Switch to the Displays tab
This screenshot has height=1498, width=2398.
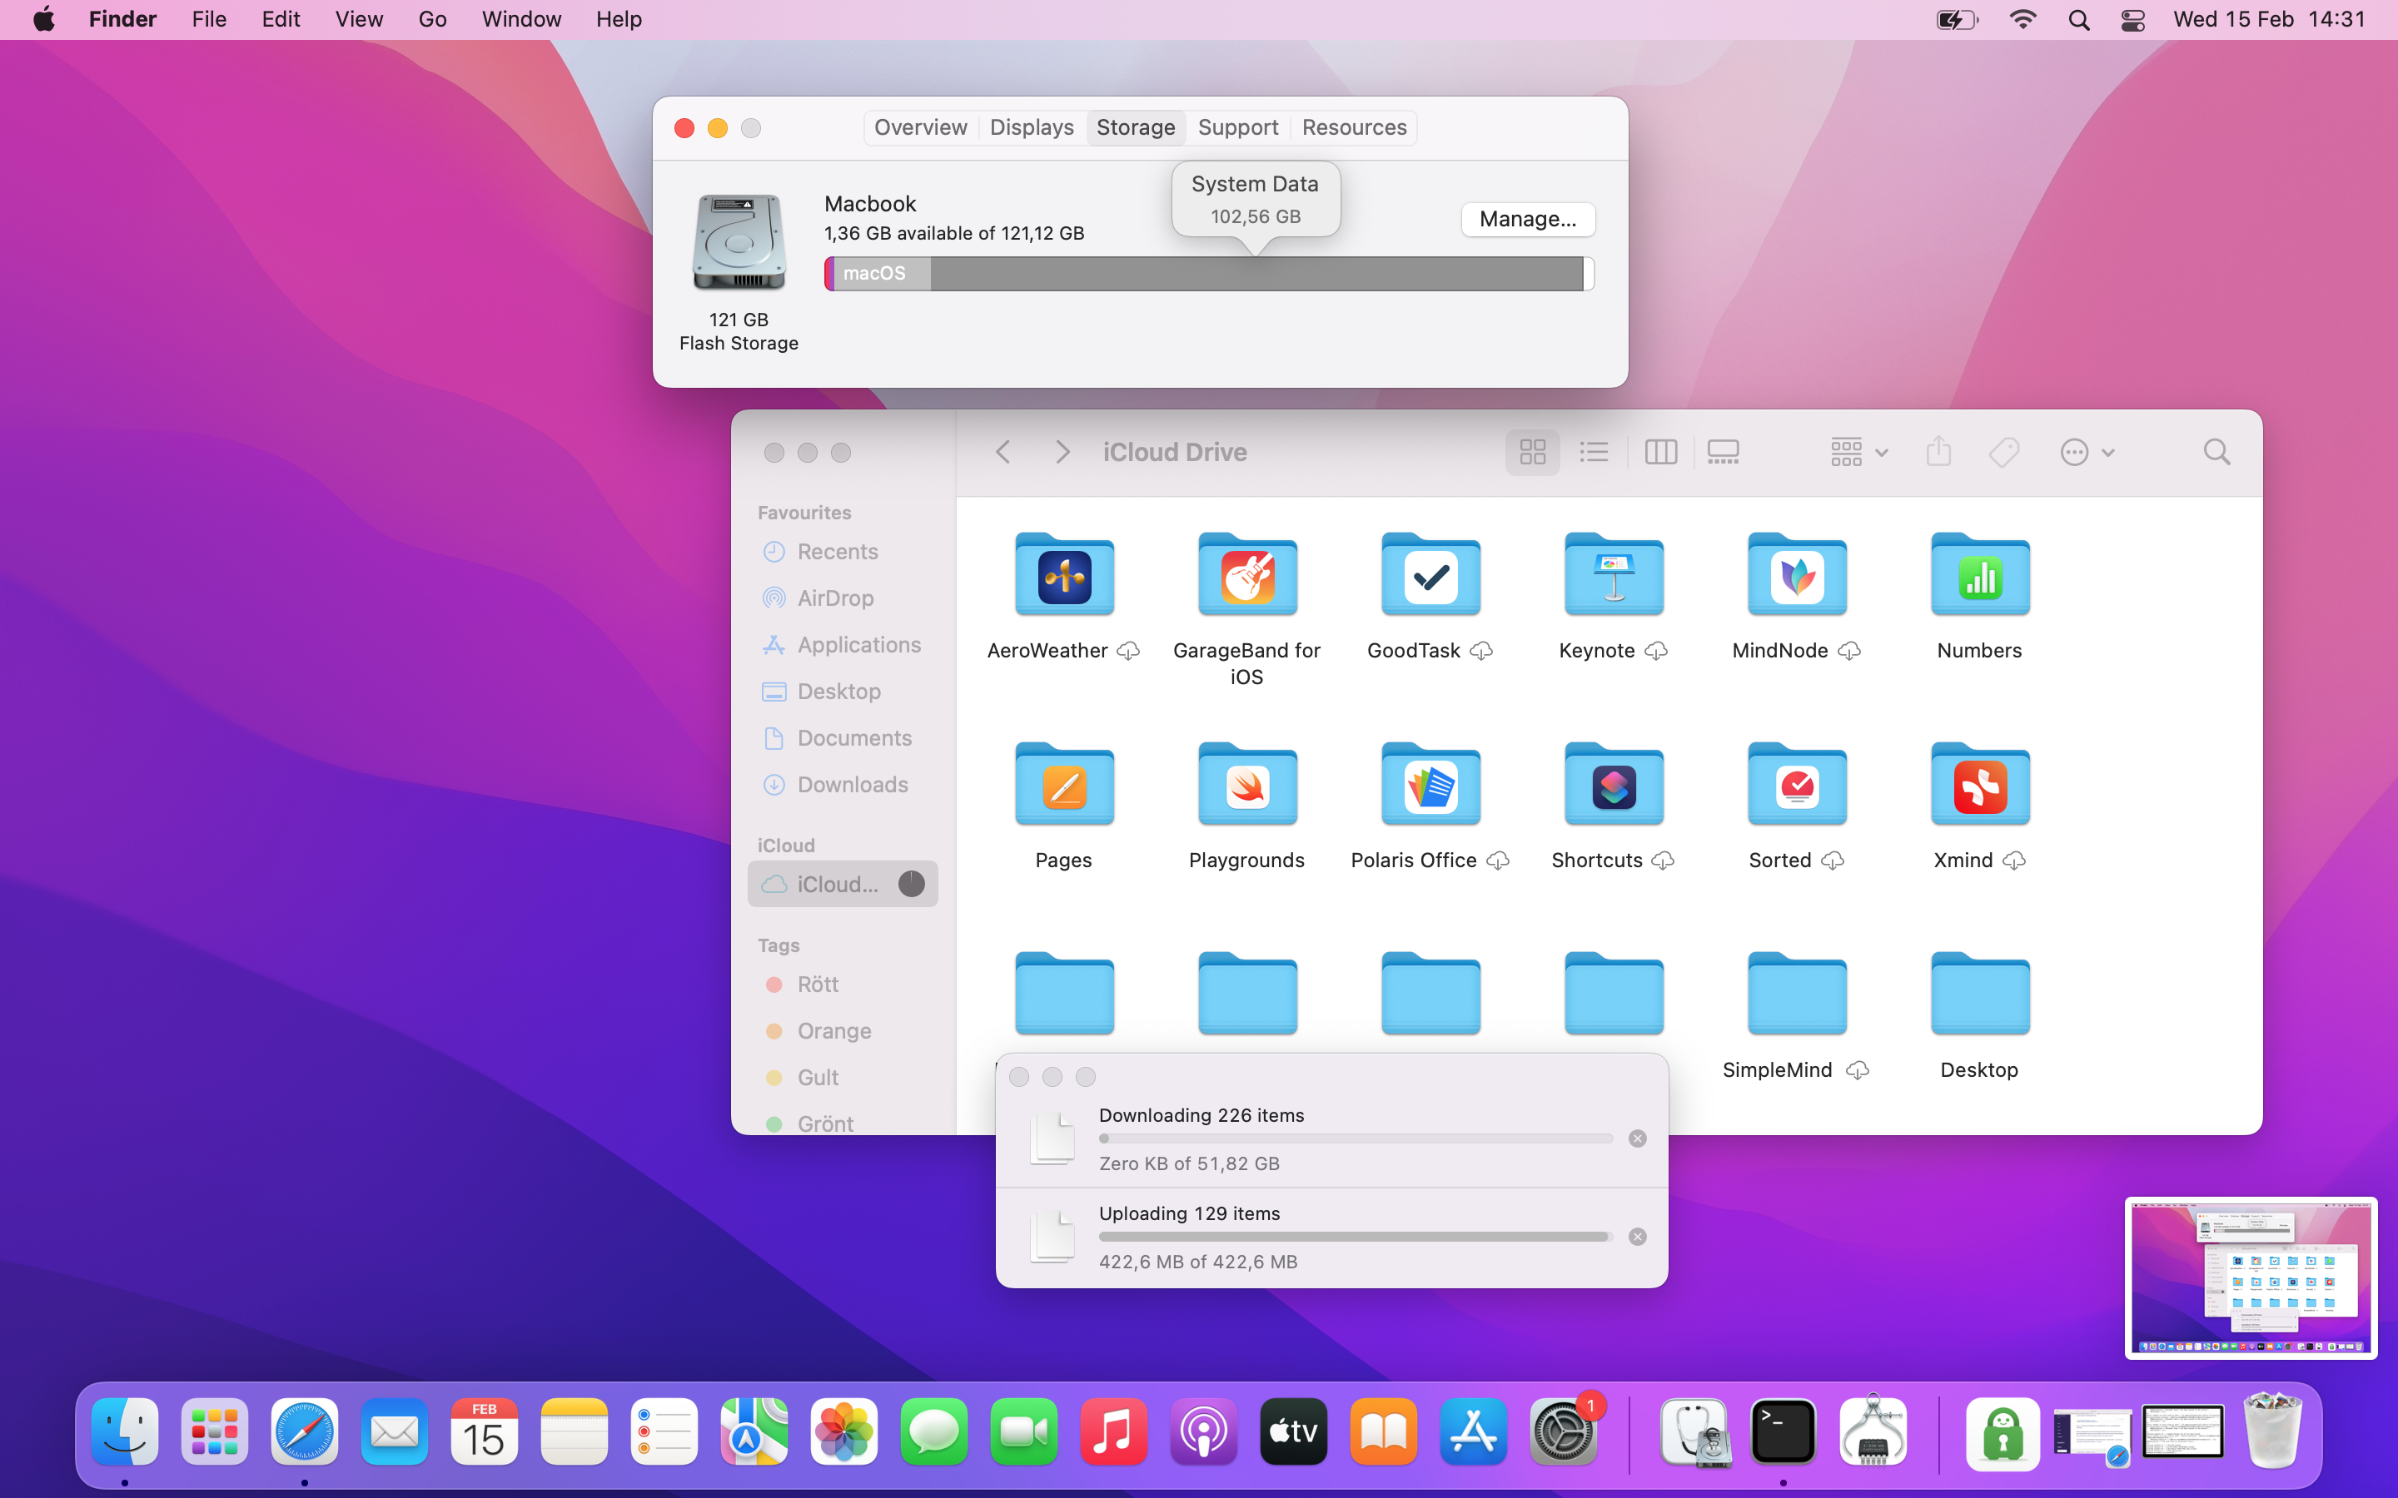(x=1031, y=128)
